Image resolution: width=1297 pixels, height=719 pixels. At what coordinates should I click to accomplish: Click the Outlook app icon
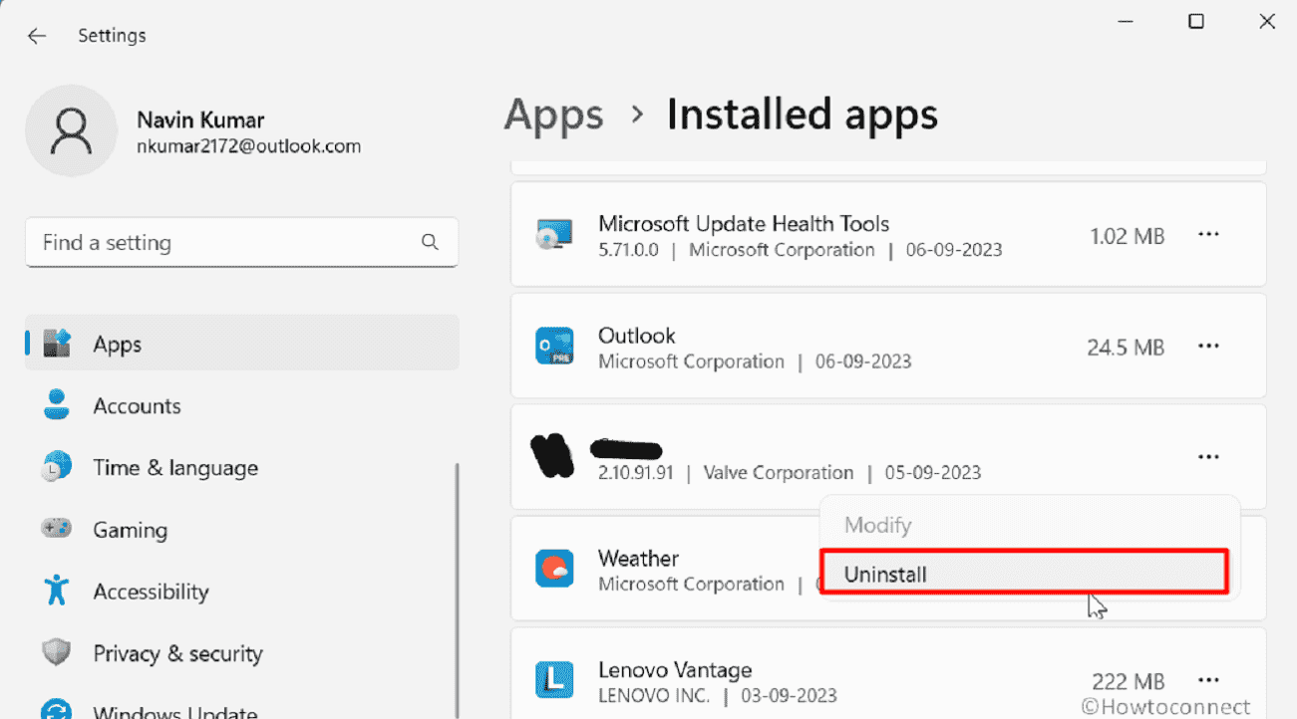tap(554, 346)
